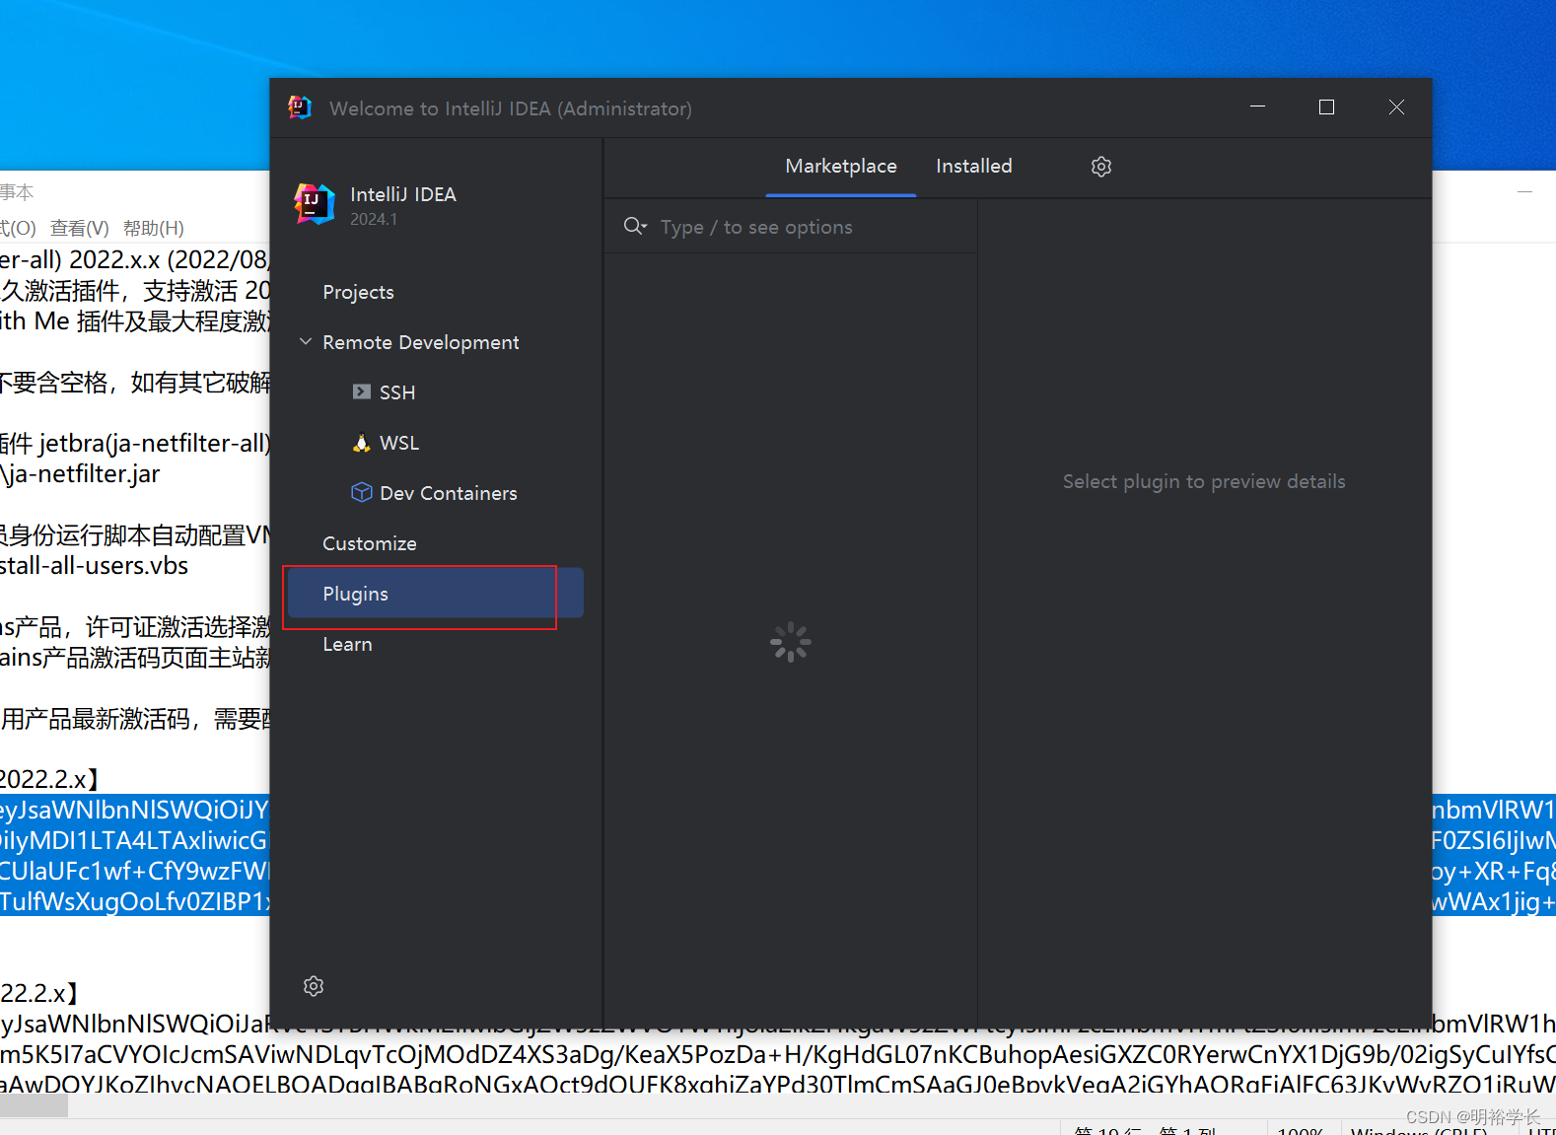Click the title bar IntelliJ icon
This screenshot has height=1135, width=1556.
(300, 107)
